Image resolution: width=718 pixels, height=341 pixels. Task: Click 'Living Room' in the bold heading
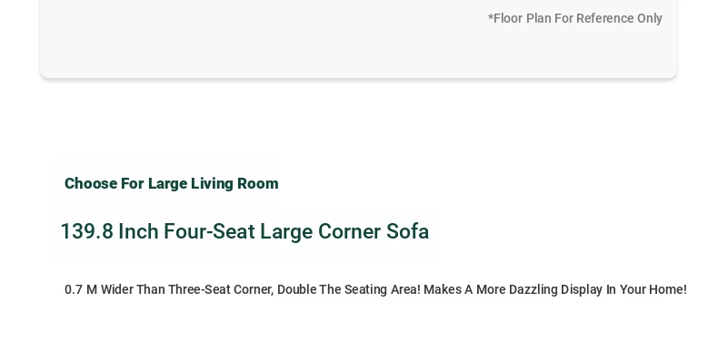pos(234,183)
